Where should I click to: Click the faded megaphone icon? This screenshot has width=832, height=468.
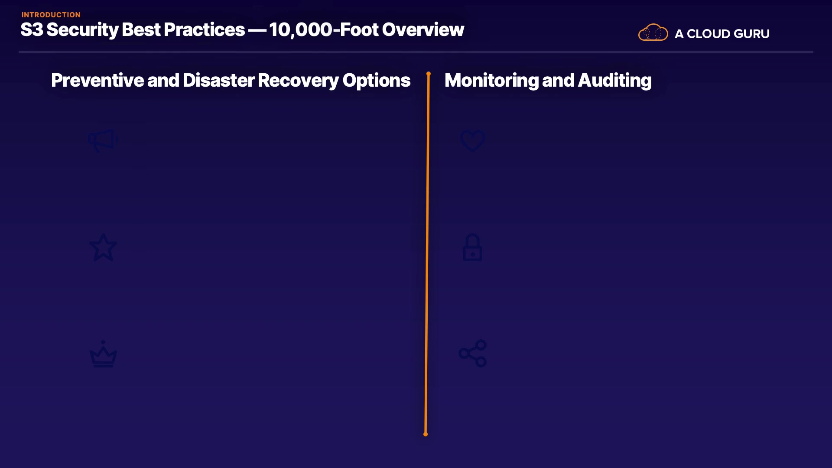pyautogui.click(x=103, y=140)
